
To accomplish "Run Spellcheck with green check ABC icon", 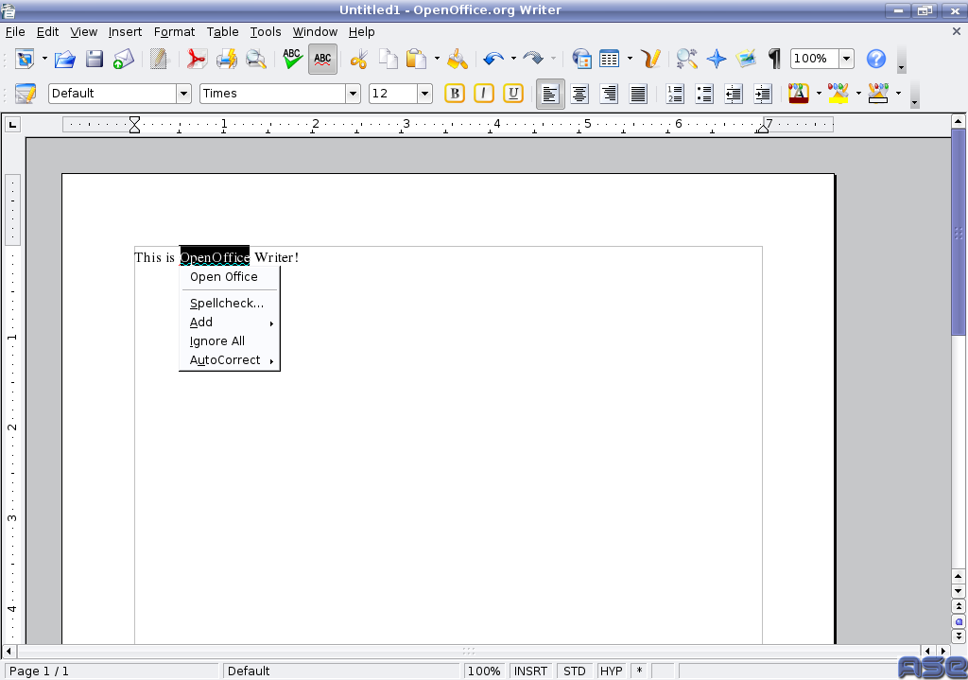I will pos(293,59).
